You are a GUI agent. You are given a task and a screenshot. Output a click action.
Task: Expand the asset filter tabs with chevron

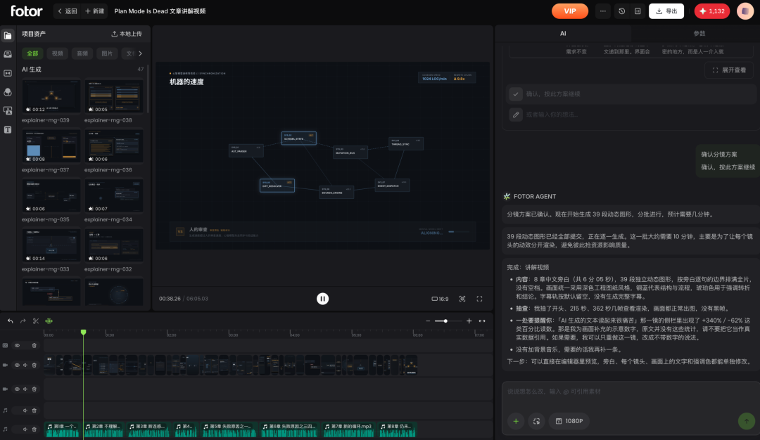[x=141, y=53]
